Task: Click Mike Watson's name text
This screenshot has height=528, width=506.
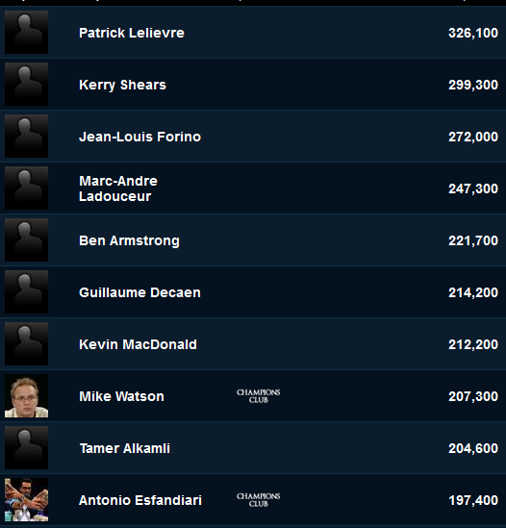Action: click(x=121, y=396)
